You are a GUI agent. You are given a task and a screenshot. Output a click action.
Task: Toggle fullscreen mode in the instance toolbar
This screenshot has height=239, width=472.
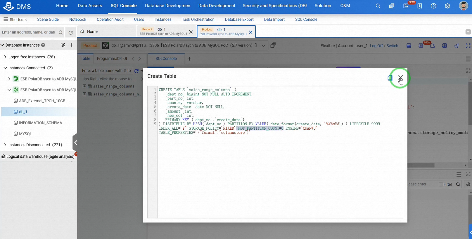pos(468,46)
